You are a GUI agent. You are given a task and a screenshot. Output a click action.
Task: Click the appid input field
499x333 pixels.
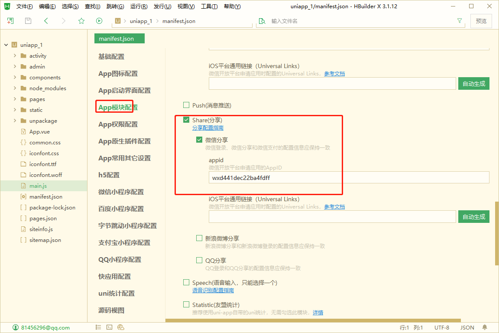(x=349, y=177)
